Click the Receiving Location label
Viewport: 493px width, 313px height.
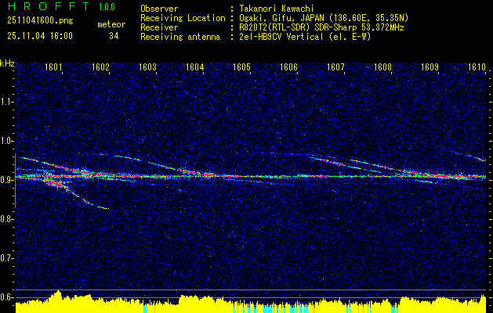coord(183,18)
